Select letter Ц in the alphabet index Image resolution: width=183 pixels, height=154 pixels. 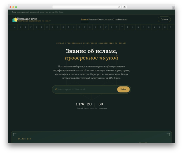point(138,27)
